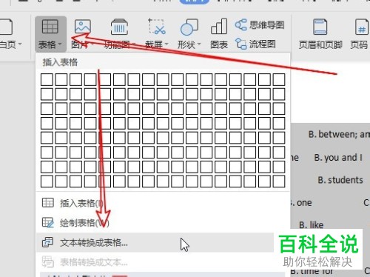Click document text 'B. students'

click(340, 180)
